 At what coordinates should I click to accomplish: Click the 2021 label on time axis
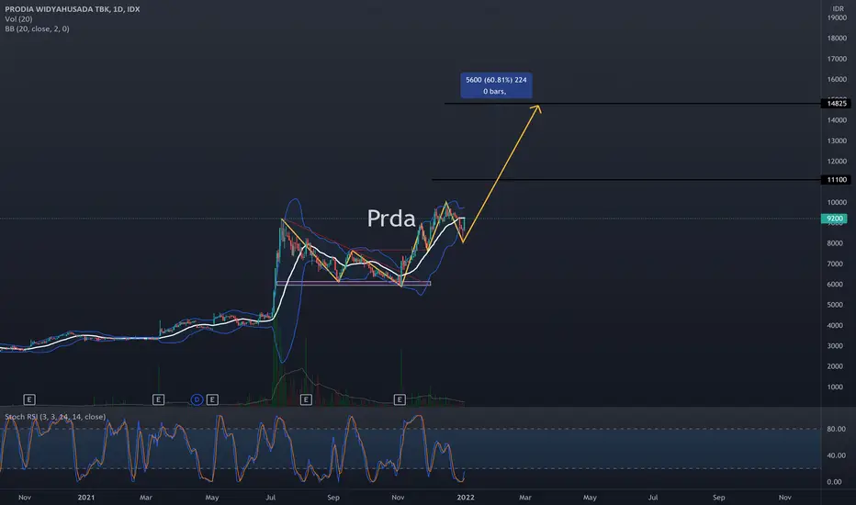click(85, 498)
